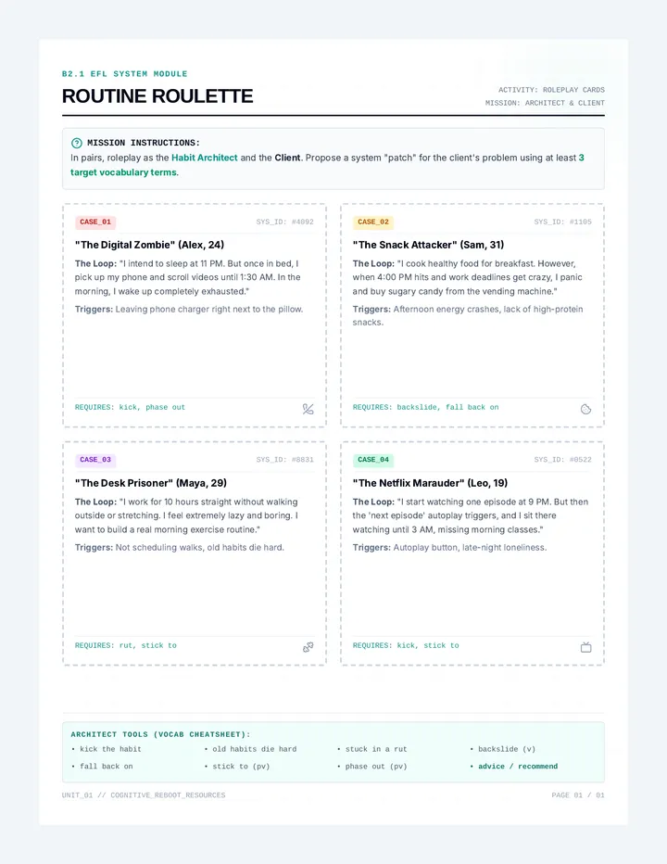Click "old habits die hard" cheatsheet item

click(255, 749)
